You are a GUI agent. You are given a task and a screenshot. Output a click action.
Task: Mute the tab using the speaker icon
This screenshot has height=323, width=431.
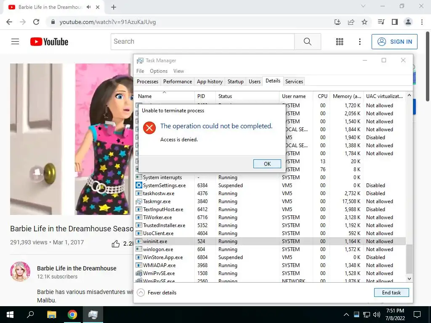(x=88, y=7)
